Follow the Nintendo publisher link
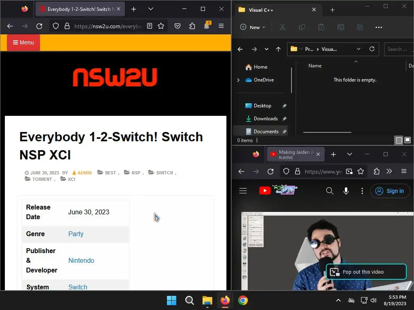The width and height of the screenshot is (414, 310). coord(81,260)
